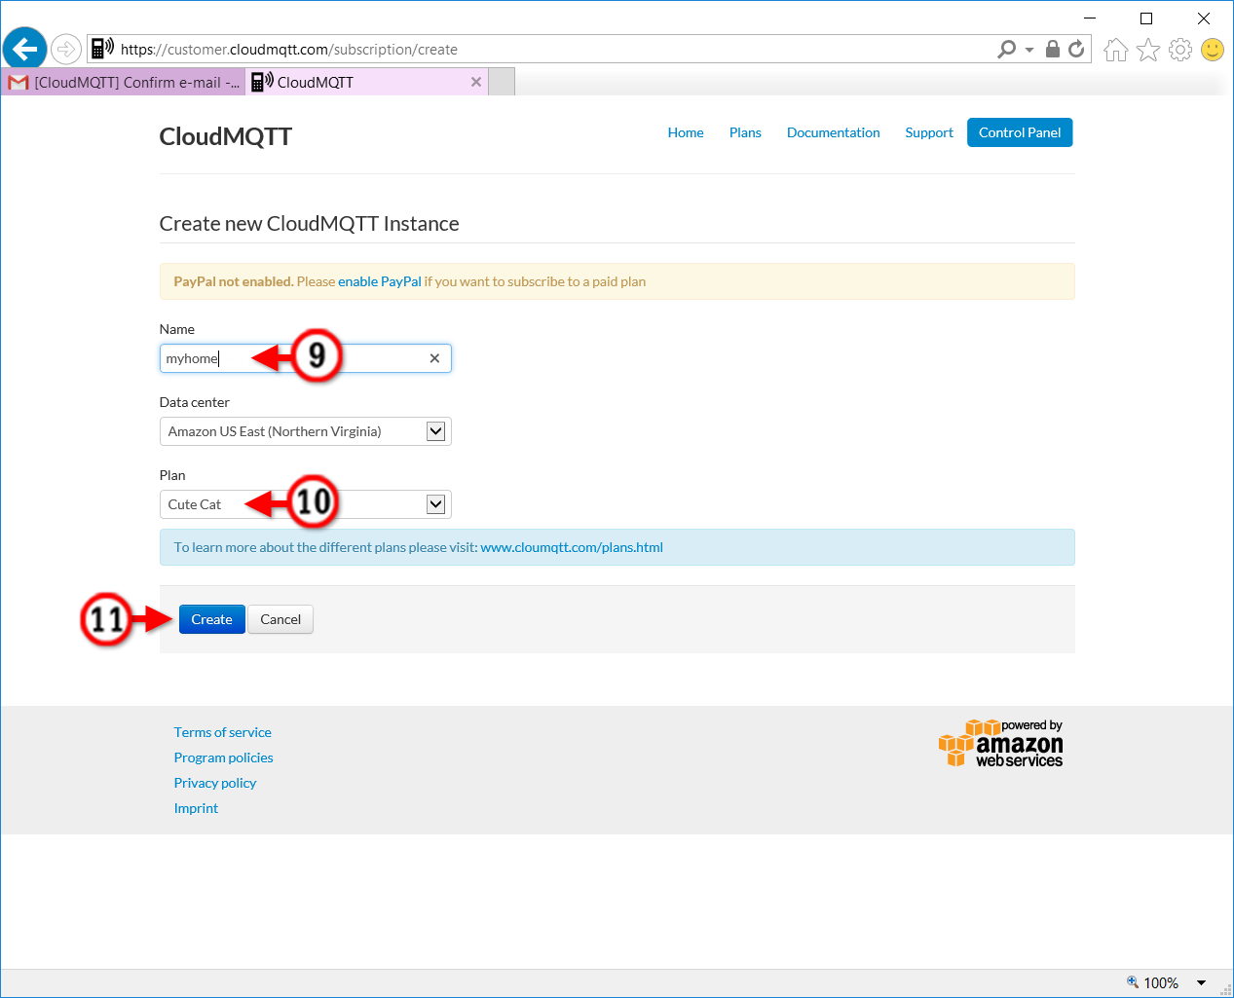Open browser Home page icon
This screenshot has height=998, width=1234.
pyautogui.click(x=1116, y=50)
